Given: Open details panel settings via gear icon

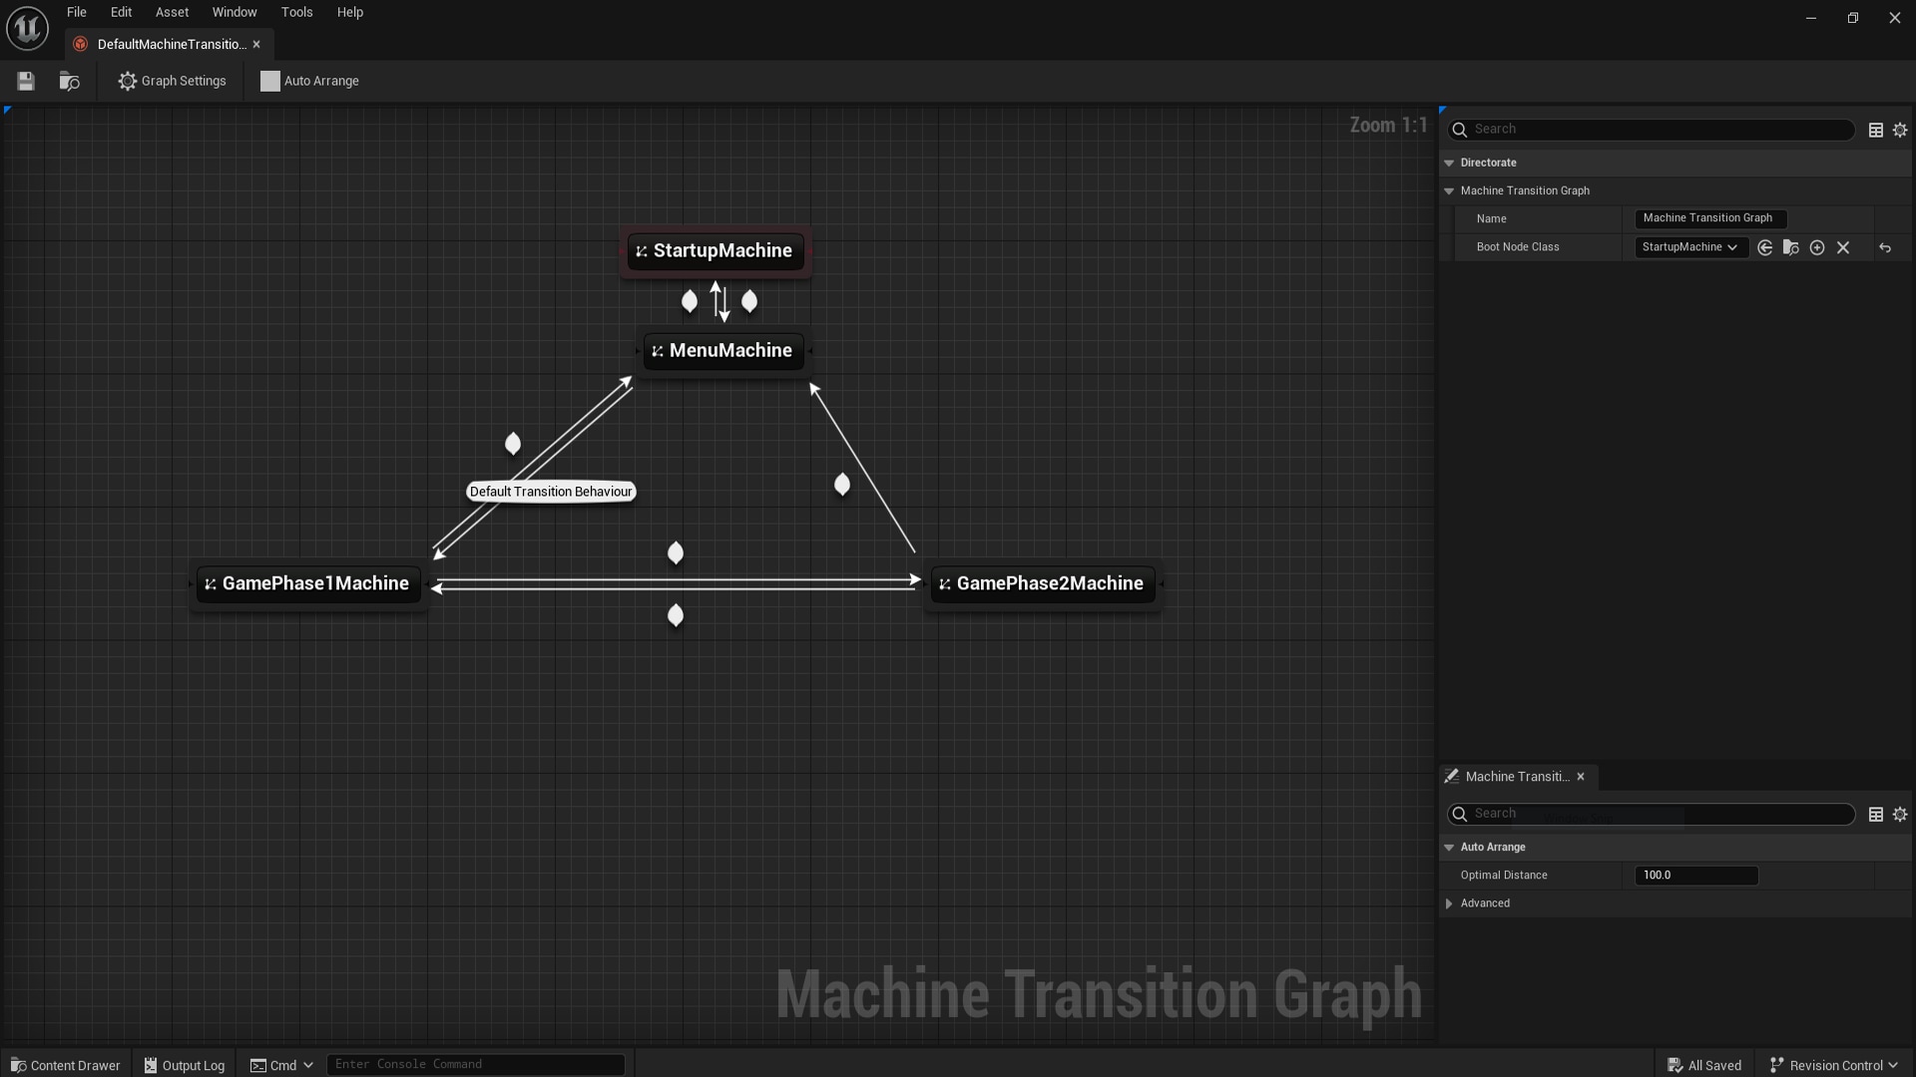Looking at the screenshot, I should tap(1900, 130).
